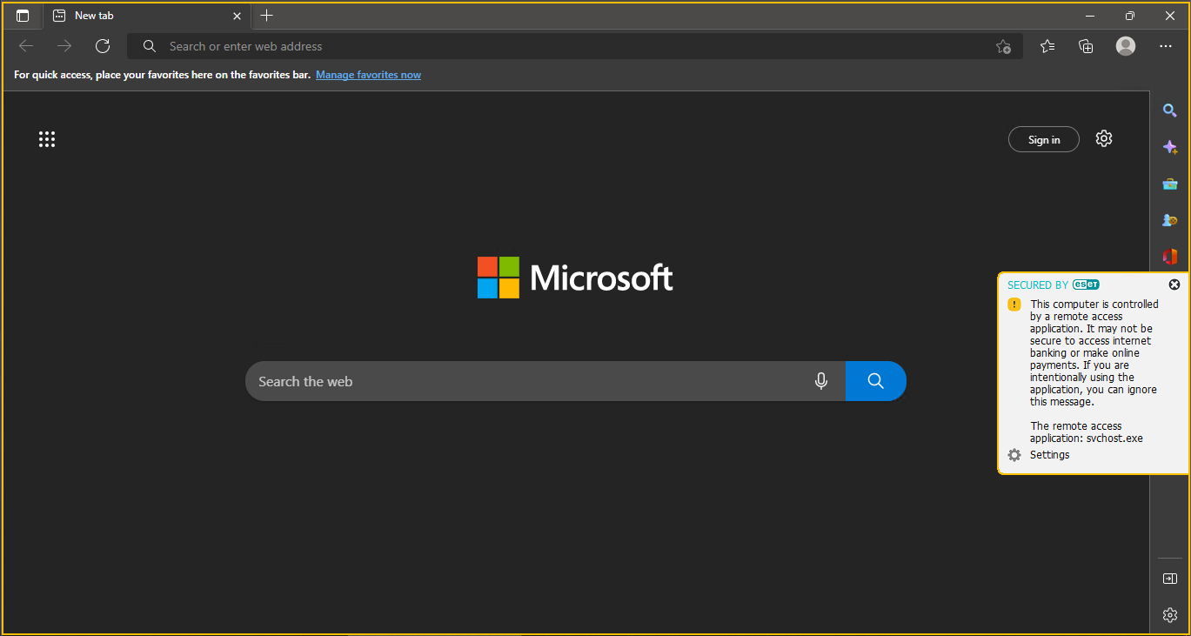1191x636 pixels.
Task: Open Settings and more ellipsis menu
Action: [x=1166, y=46]
